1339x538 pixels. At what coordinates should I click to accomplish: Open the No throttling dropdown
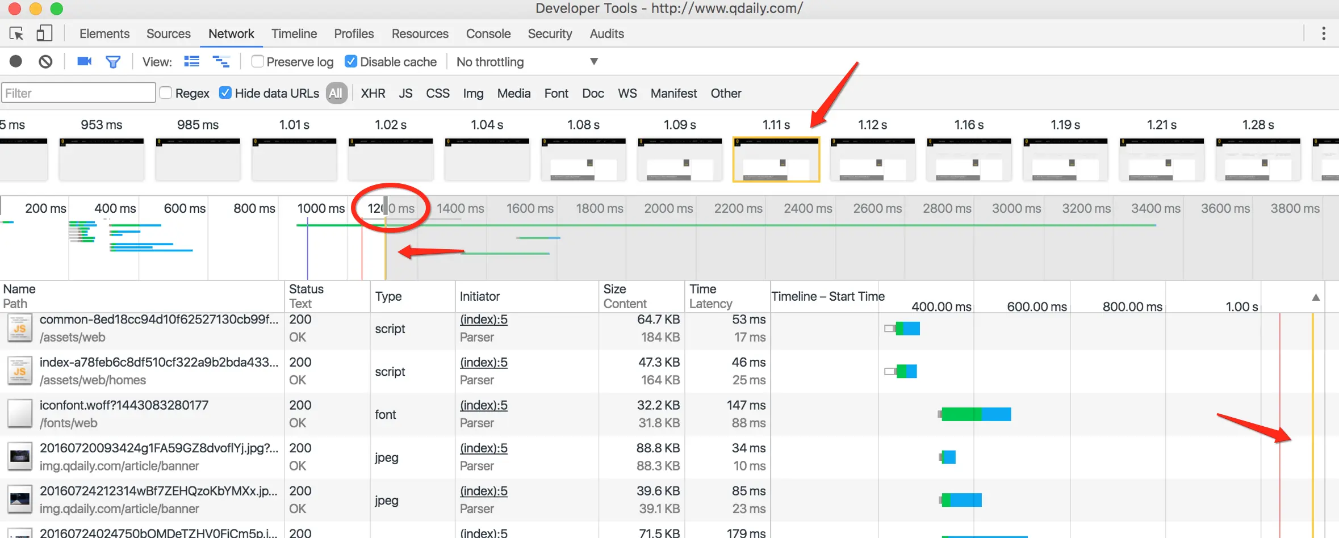tap(528, 62)
